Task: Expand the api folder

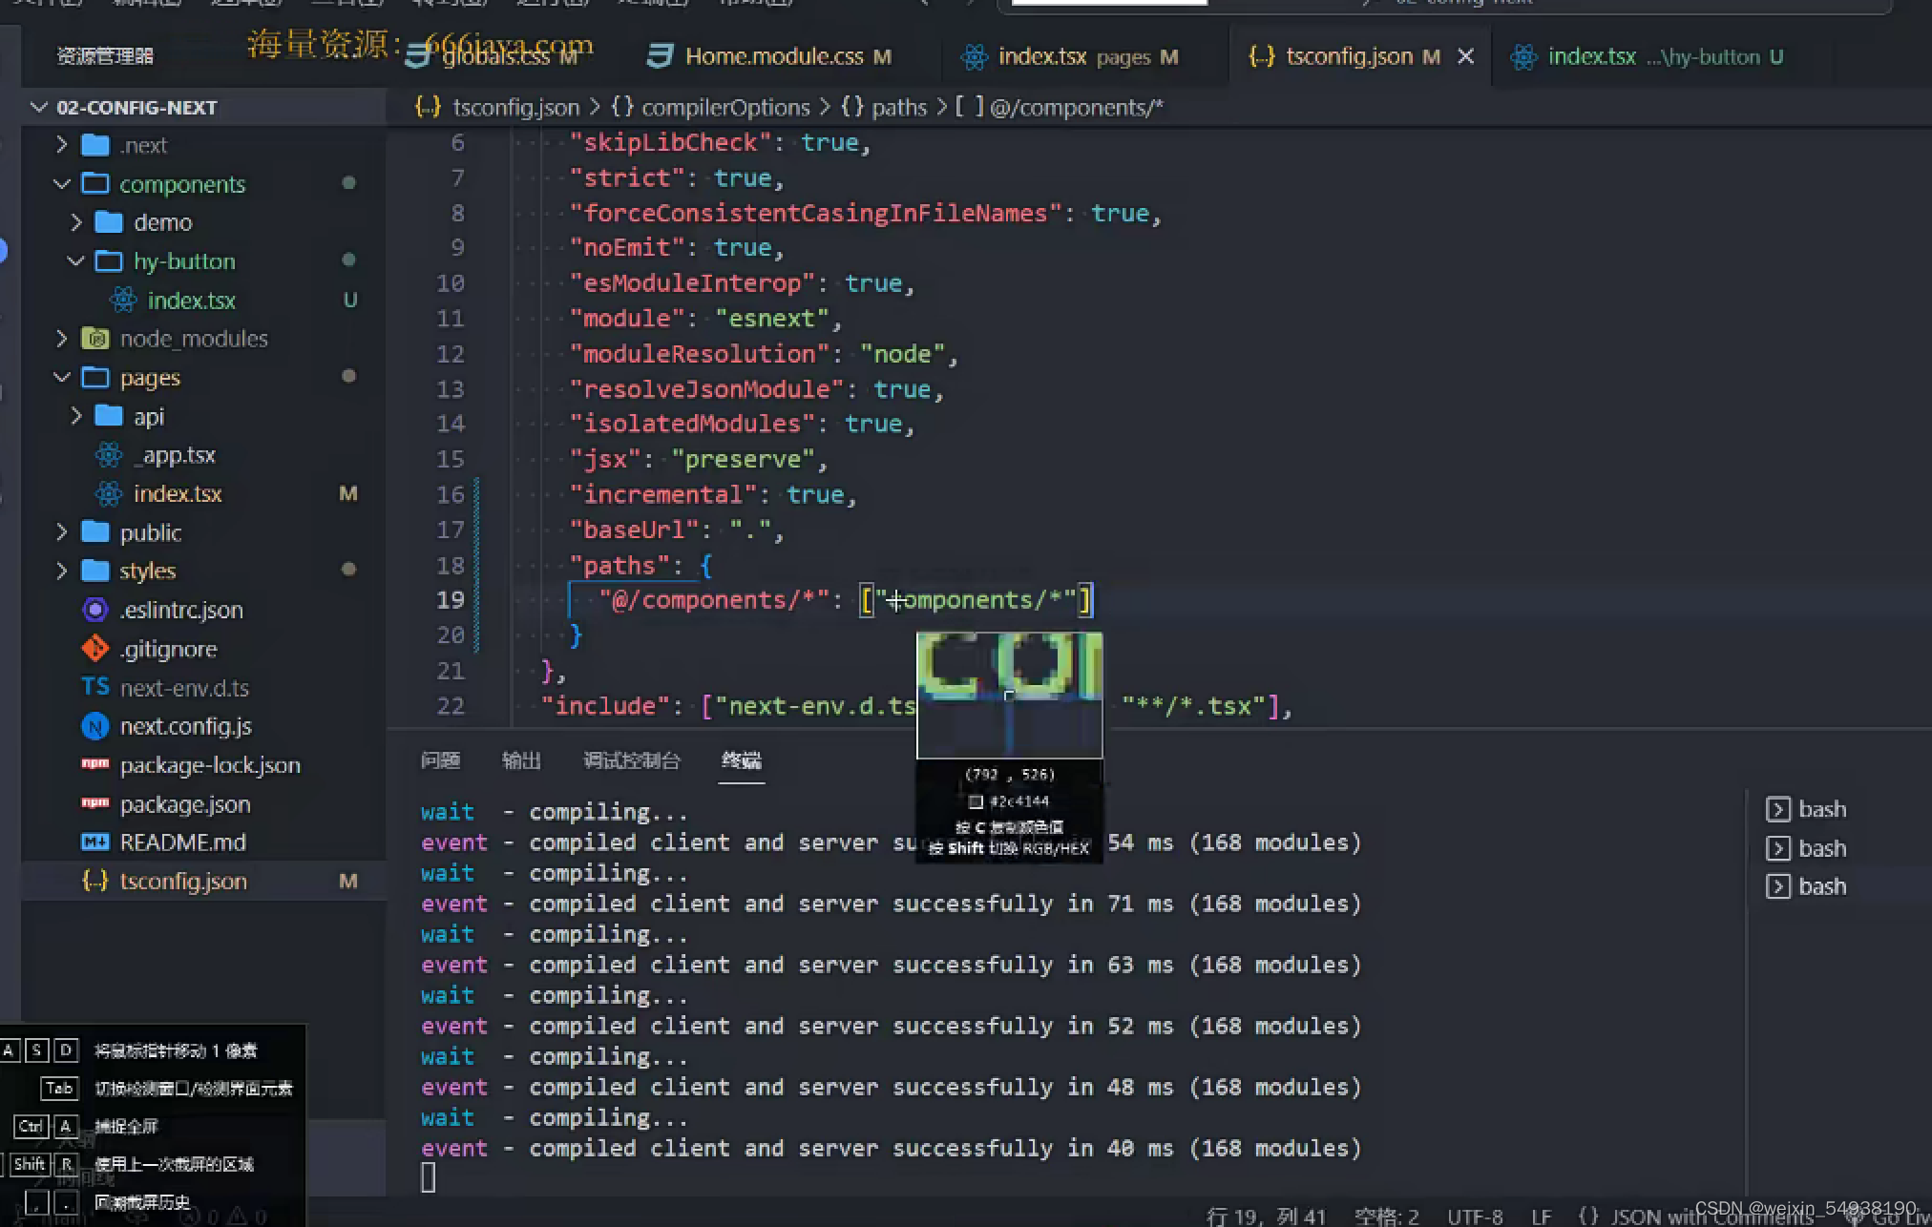Action: coord(76,416)
